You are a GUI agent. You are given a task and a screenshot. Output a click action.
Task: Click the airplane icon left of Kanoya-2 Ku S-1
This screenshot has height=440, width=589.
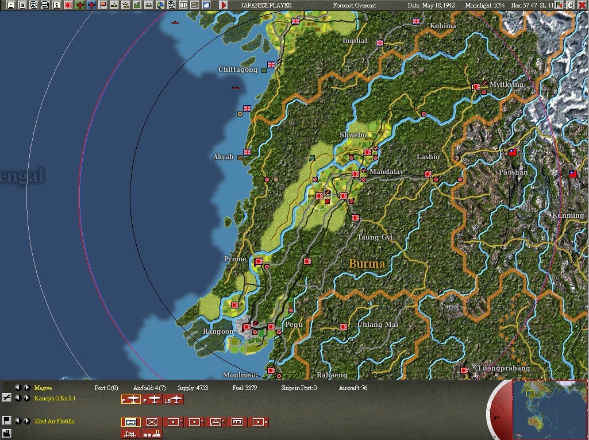[x=7, y=397]
